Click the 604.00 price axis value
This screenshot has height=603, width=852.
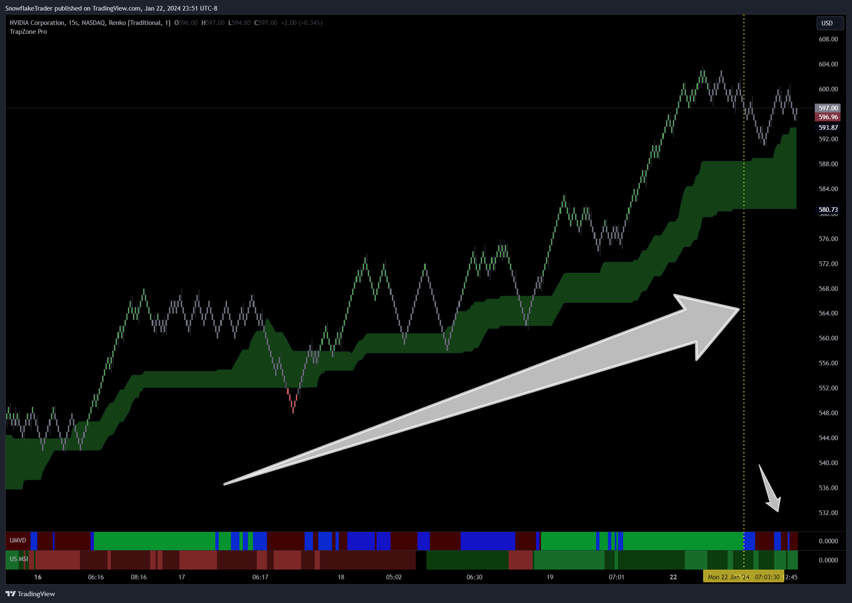point(828,64)
